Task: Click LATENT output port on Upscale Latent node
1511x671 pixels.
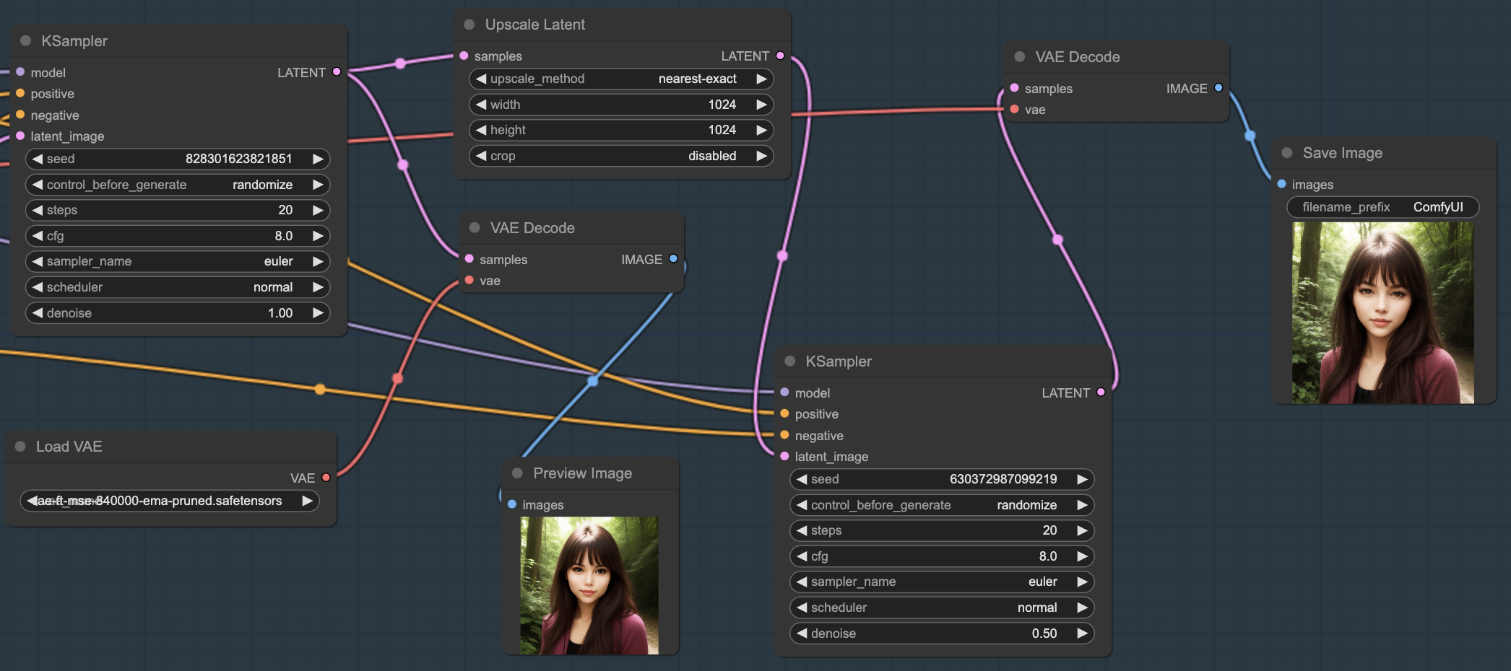Action: (780, 56)
